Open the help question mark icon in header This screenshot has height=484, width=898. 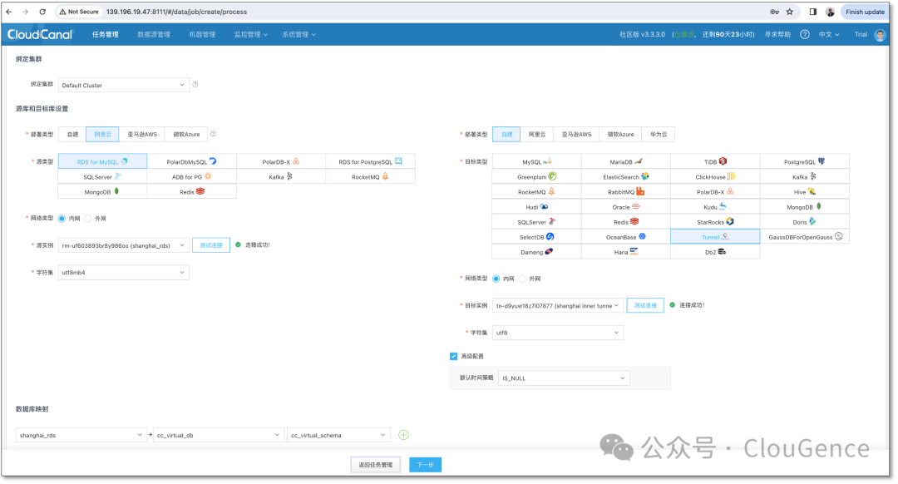coord(805,34)
